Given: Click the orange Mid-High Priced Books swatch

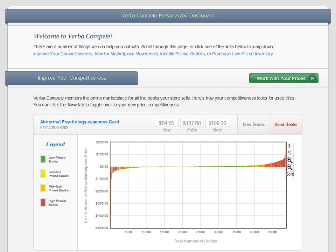Looking at the screenshot, I should tap(43, 188).
